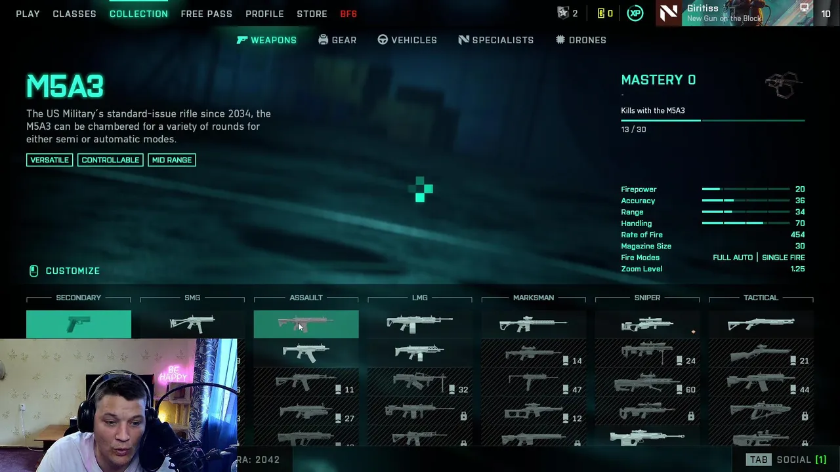Click the Firepower stat bar
The width and height of the screenshot is (840, 472).
[x=745, y=189]
